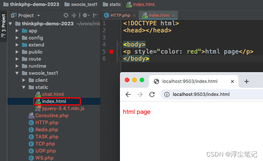
Task: Expand the app folder arrow
Action: [17, 30]
